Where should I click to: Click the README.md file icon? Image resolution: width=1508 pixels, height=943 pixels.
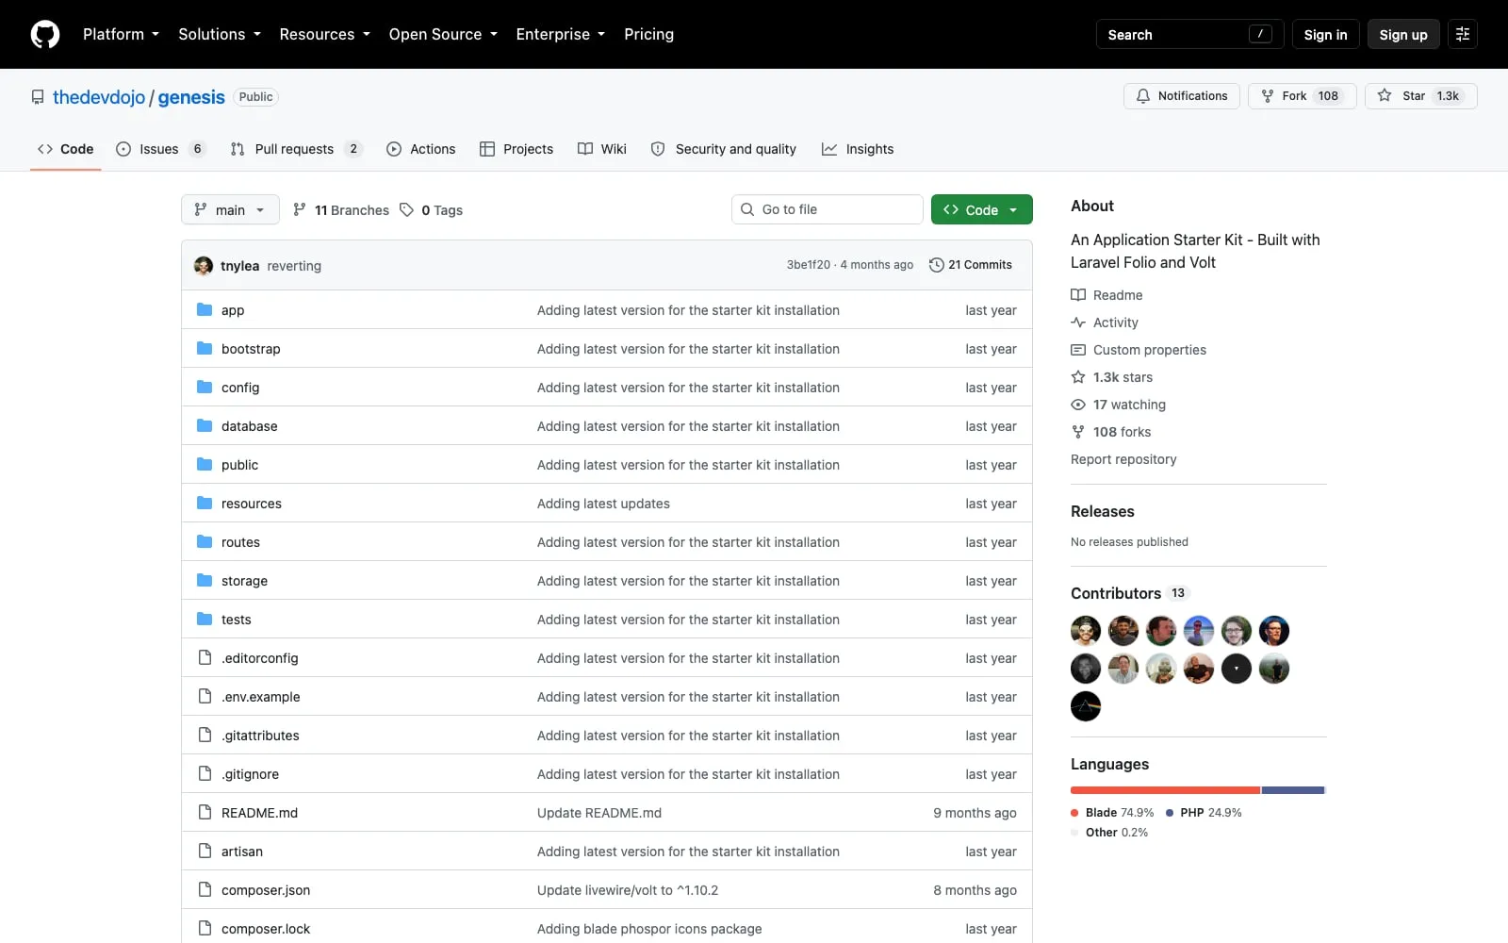[x=205, y=812]
